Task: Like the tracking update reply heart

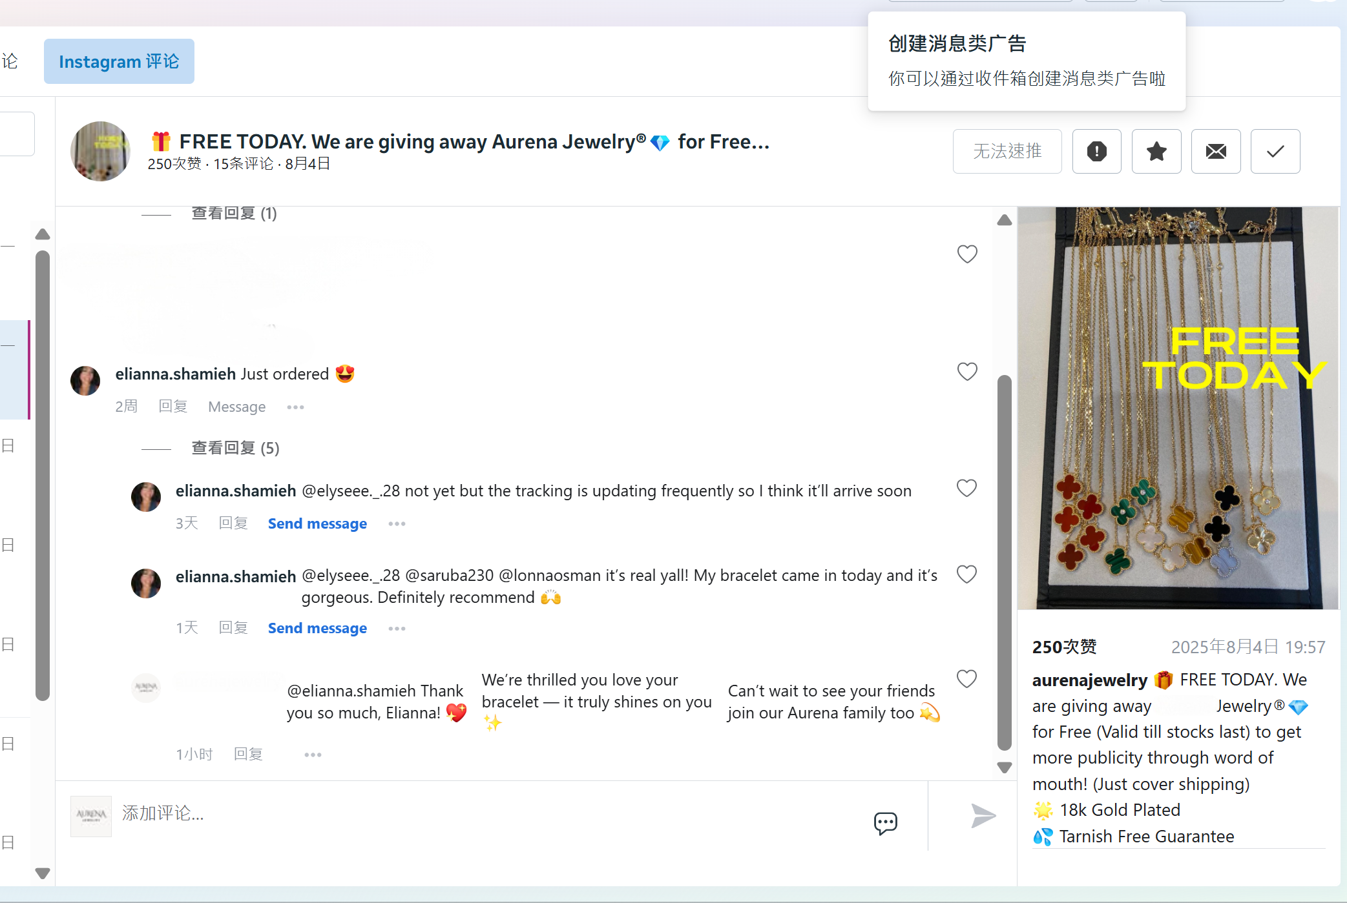Action: pyautogui.click(x=966, y=488)
